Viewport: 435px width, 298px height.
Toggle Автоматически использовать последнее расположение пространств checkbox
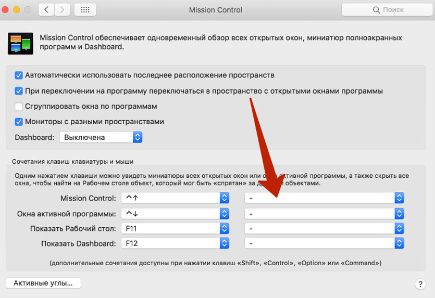pyautogui.click(x=19, y=75)
